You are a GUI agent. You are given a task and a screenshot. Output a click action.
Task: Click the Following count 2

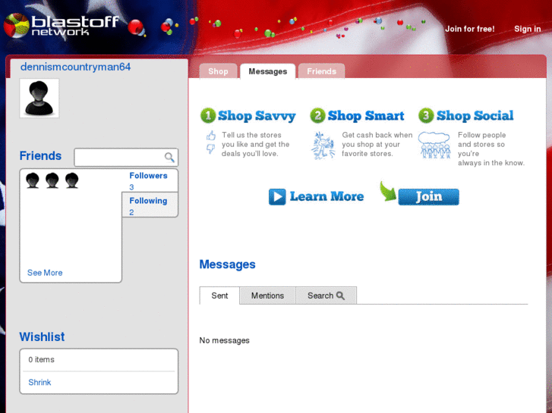click(x=131, y=212)
